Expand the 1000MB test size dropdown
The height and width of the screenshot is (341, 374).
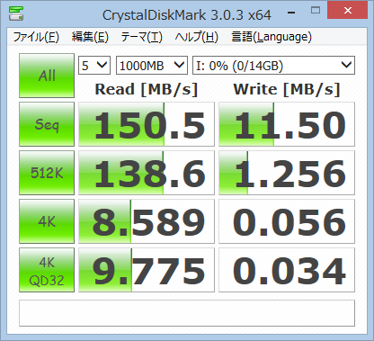pos(152,65)
